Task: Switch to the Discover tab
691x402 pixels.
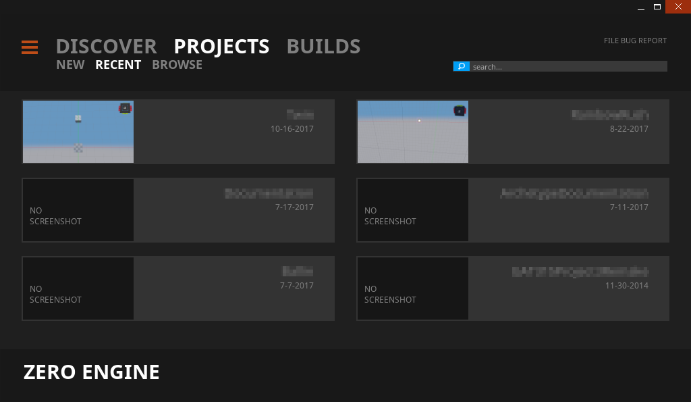Action: 106,47
